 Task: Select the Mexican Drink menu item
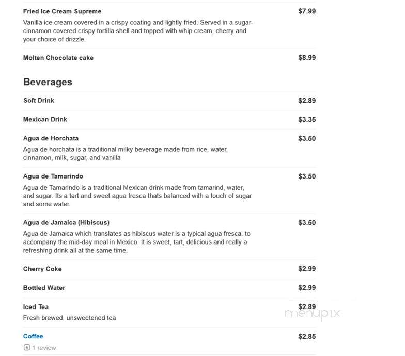tap(45, 120)
